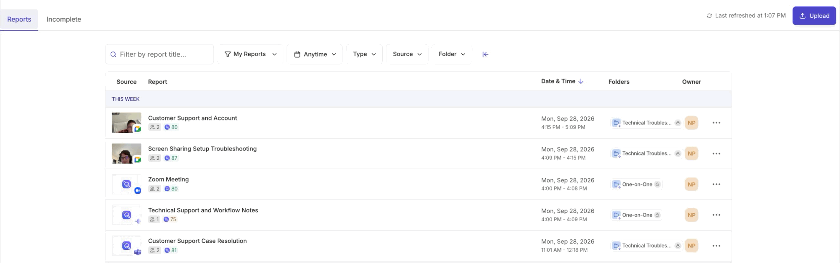The image size is (840, 263).
Task: Click the refresh icon next to Last refreshed
Action: (x=709, y=15)
